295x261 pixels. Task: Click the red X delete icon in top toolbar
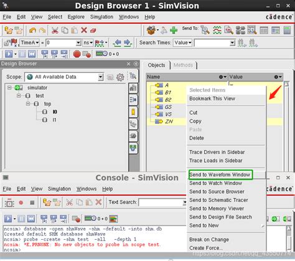[x=84, y=31]
